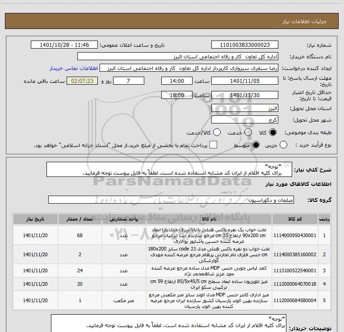Screen dimensions: 344x332
Task: Click MDF wardrobe item description in row 3
Action: pos(209,271)
